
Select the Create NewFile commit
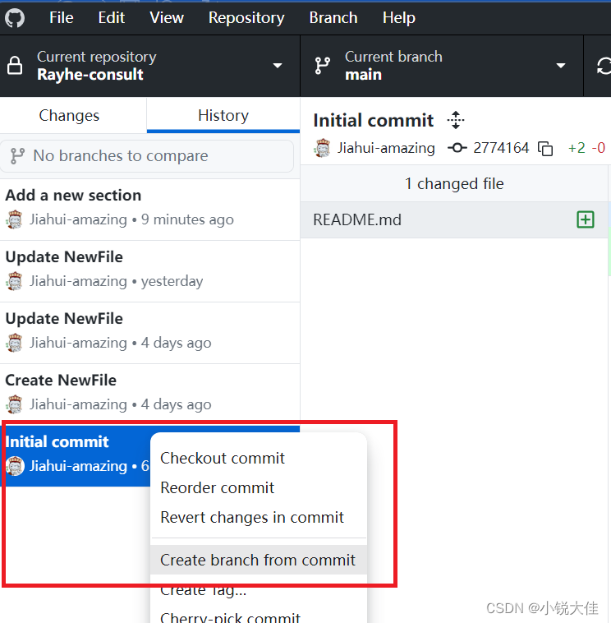149,393
